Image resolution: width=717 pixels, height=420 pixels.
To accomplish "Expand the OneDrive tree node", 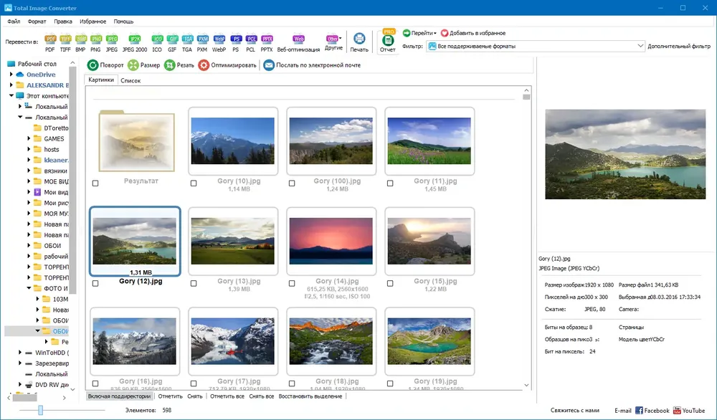I will coord(11,75).
